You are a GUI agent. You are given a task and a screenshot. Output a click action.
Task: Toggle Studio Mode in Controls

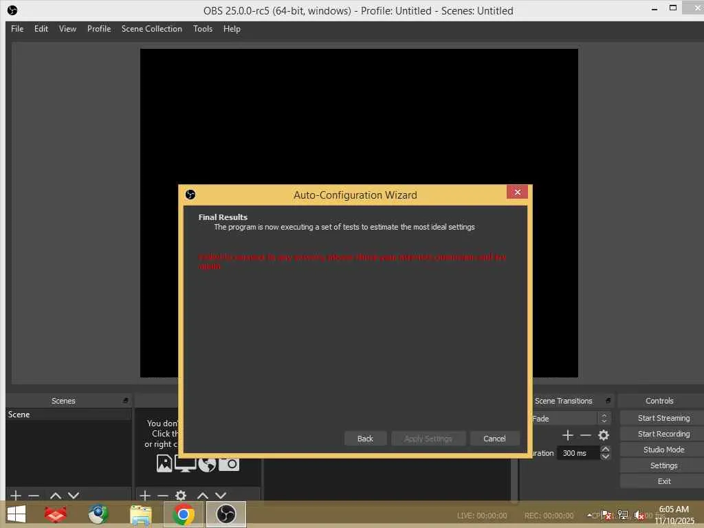(663, 450)
